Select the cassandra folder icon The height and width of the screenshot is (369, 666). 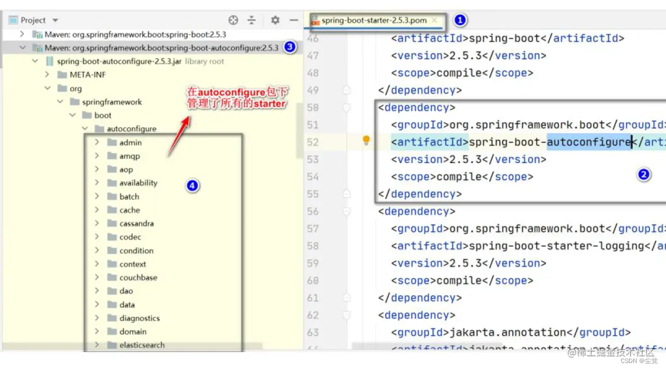click(x=112, y=223)
